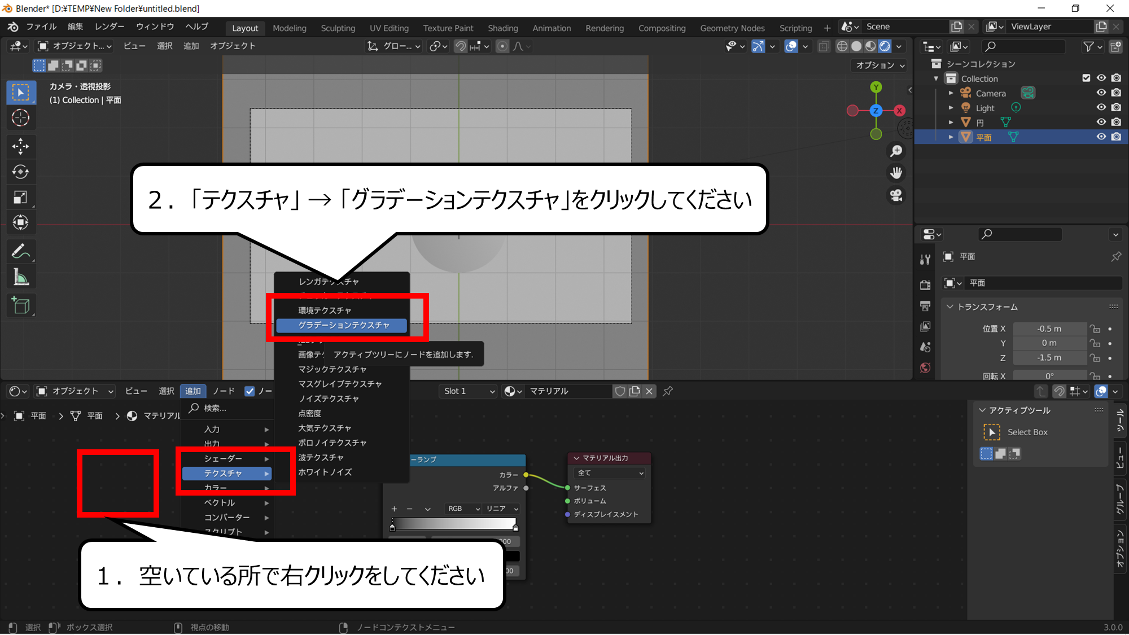Select the Rotate tool
Image resolution: width=1129 pixels, height=635 pixels.
pyautogui.click(x=21, y=172)
